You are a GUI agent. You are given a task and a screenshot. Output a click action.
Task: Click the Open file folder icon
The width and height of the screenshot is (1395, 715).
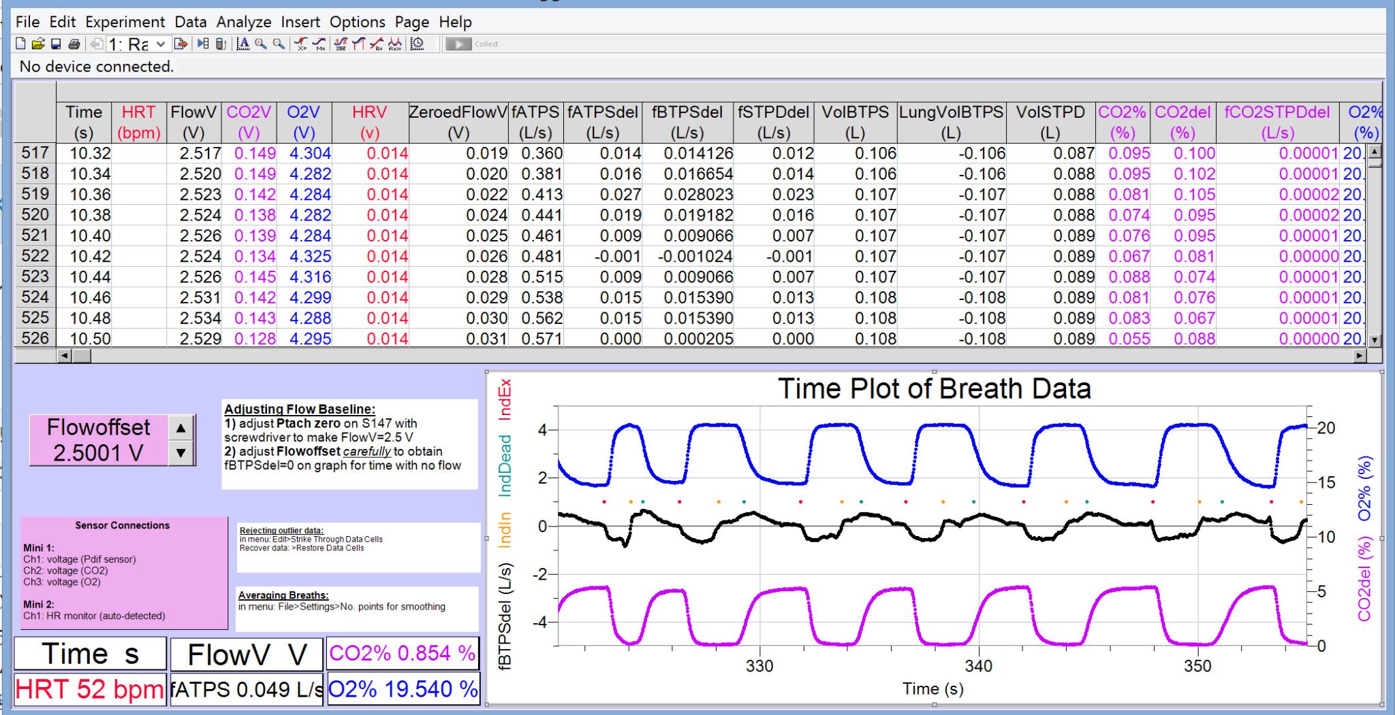pyautogui.click(x=38, y=44)
